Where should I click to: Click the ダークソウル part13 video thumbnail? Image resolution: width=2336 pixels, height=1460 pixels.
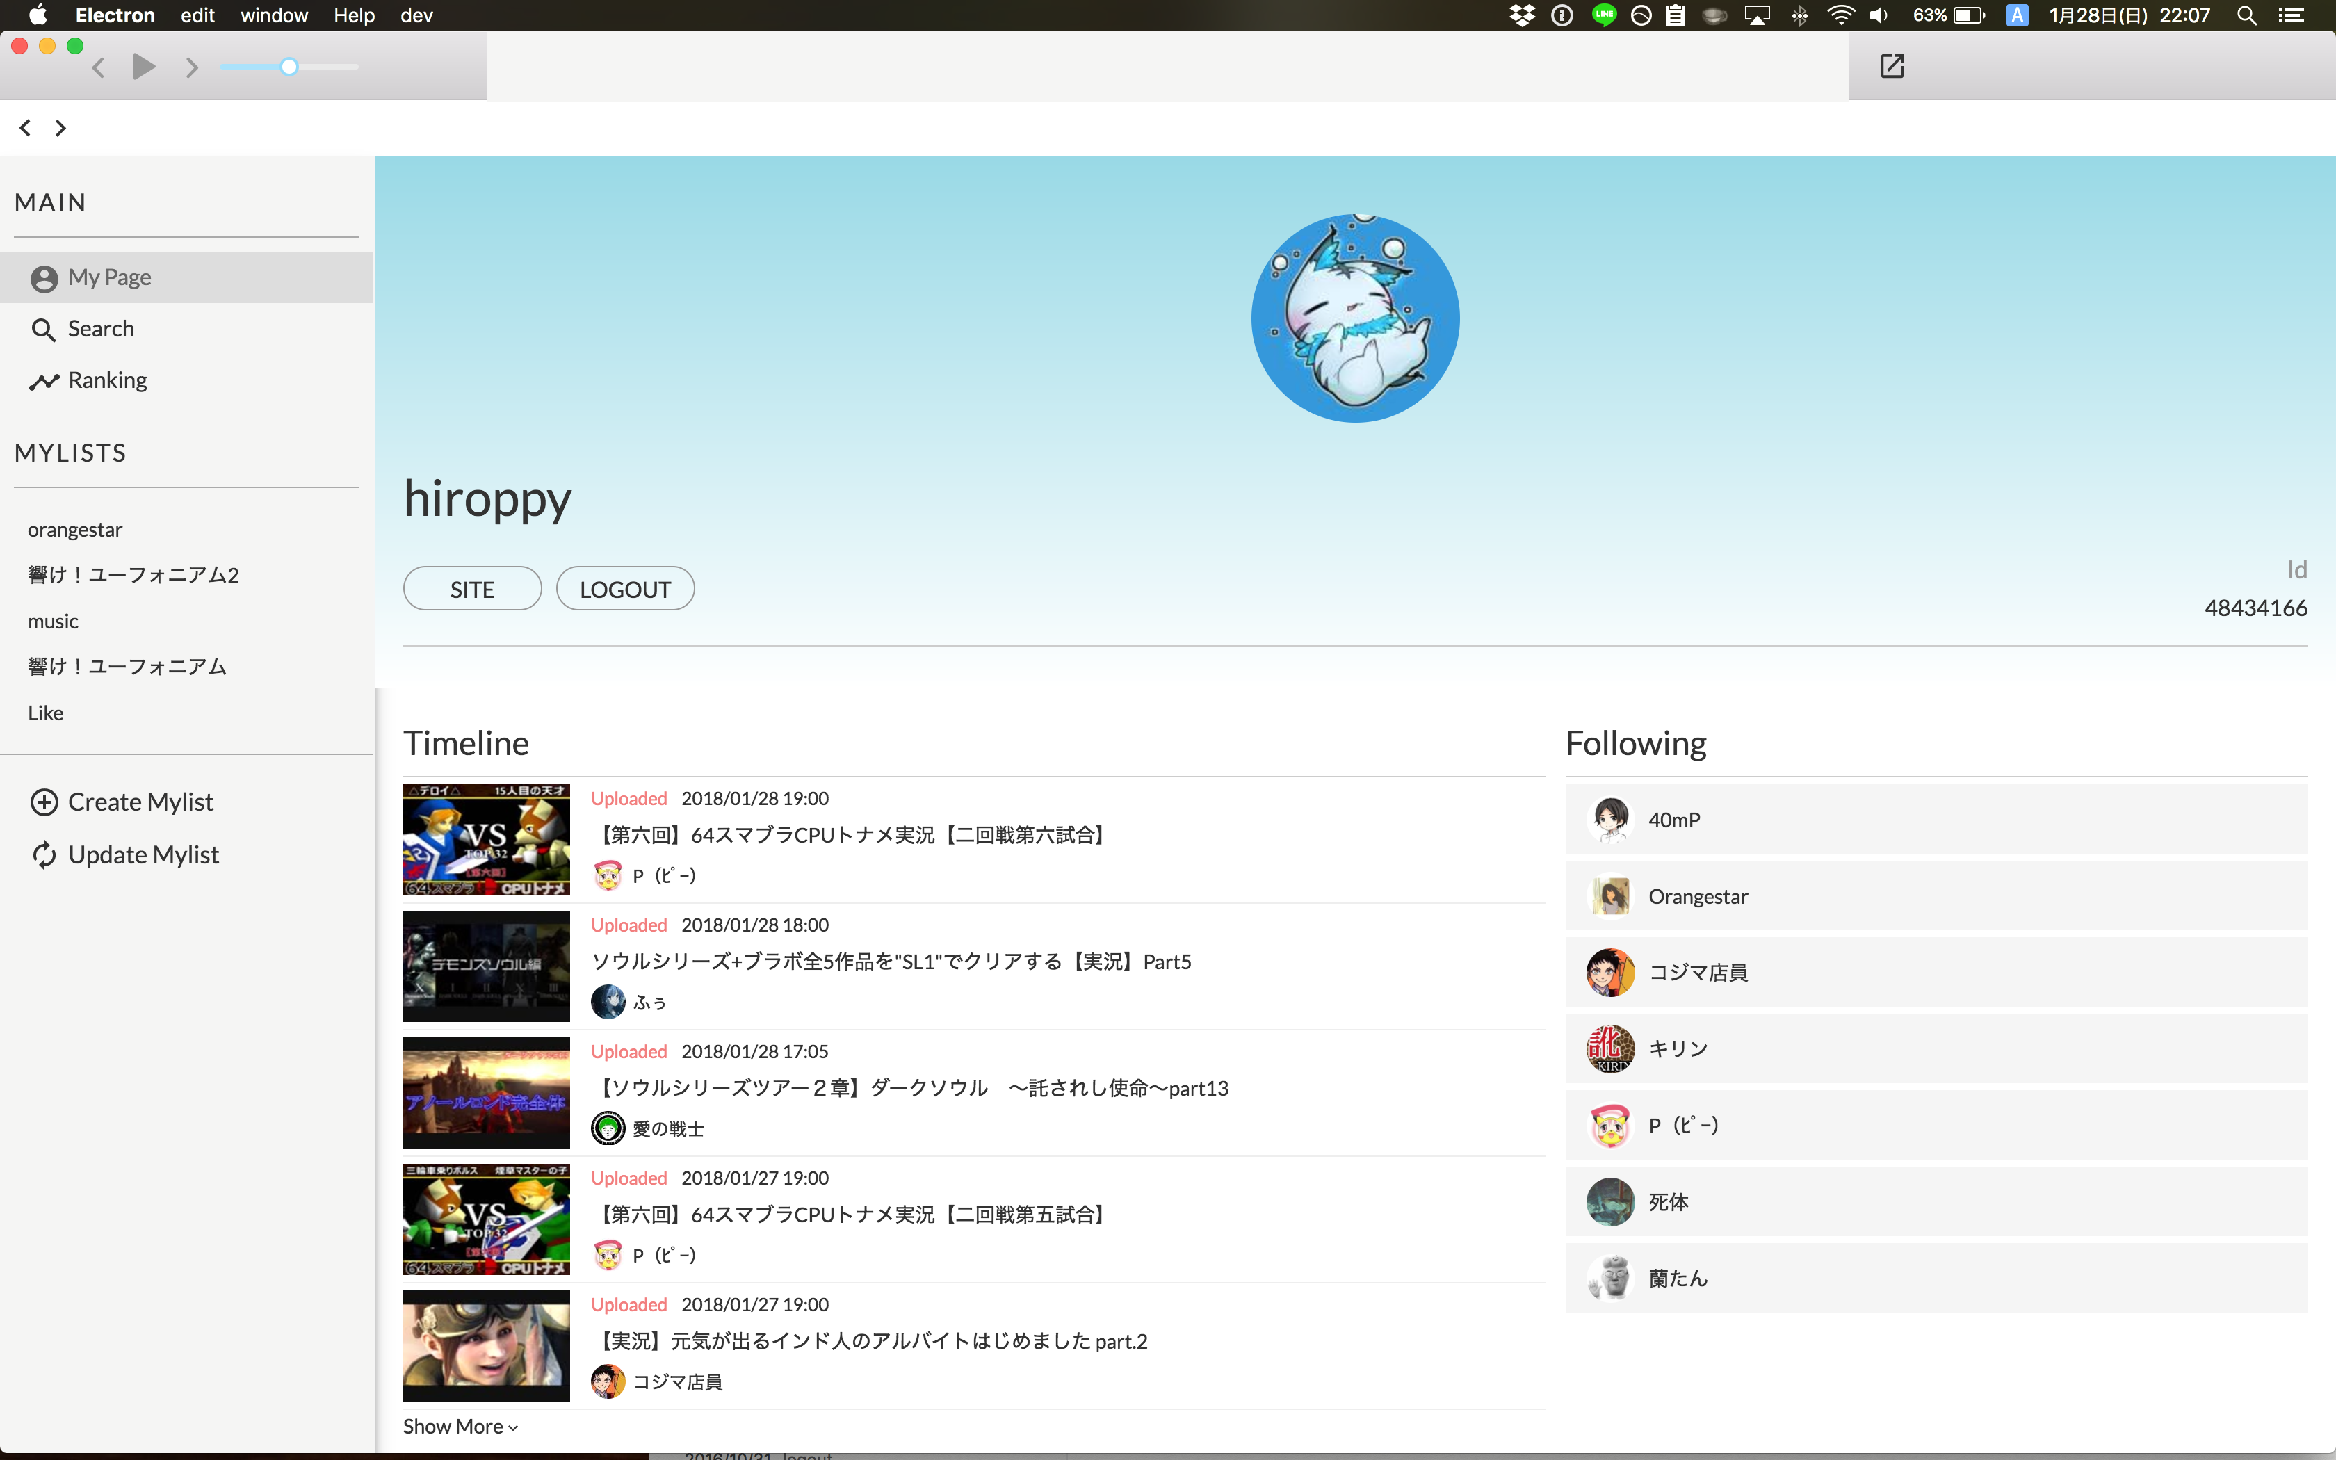pyautogui.click(x=487, y=1092)
